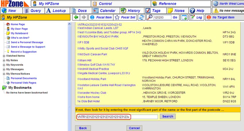Select Record a Suggestion

click(x=24, y=51)
